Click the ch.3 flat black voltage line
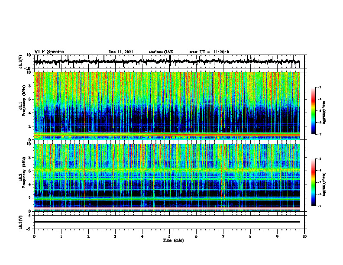 pos(167,222)
